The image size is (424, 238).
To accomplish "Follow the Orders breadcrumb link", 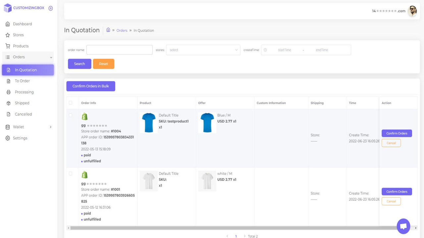I will tap(122, 30).
